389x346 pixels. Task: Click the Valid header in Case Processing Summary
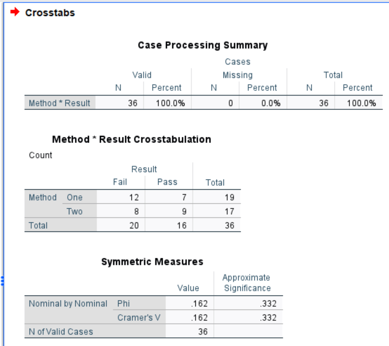point(142,75)
